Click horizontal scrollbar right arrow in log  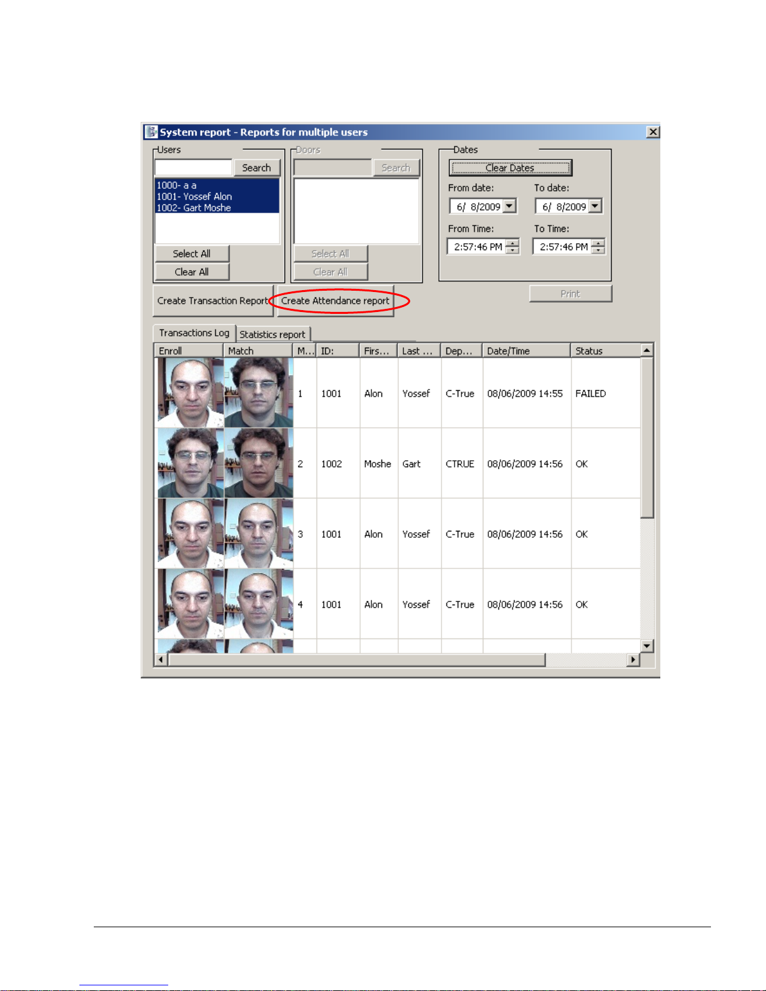tap(633, 660)
